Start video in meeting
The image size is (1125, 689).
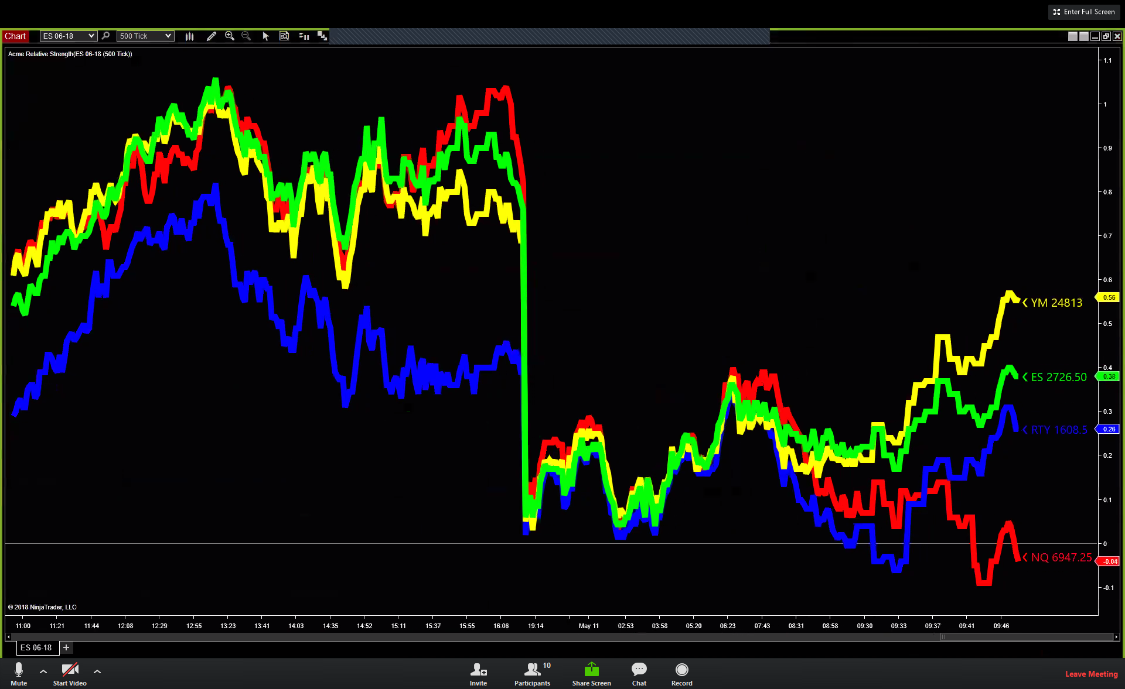pyautogui.click(x=70, y=673)
